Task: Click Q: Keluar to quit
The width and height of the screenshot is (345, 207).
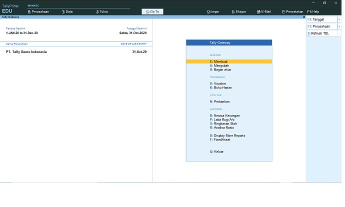Action: point(216,151)
